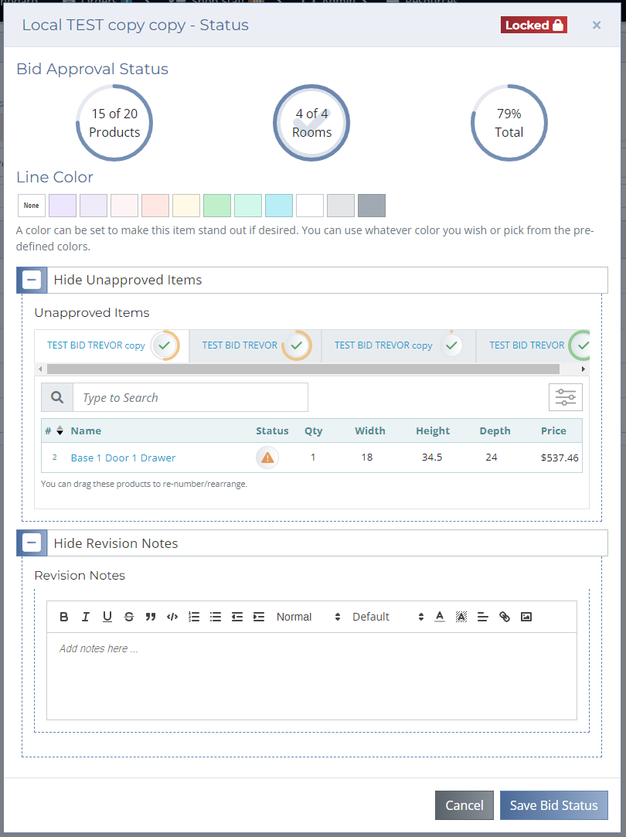Toggle bold formatting in Revision Notes
The image size is (626, 837).
pyautogui.click(x=64, y=617)
